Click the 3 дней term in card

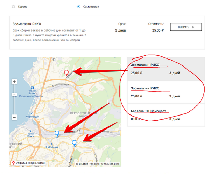coord(120,30)
